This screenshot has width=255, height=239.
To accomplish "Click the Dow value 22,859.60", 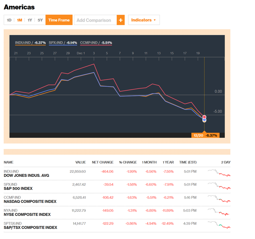I will click(x=78, y=171).
